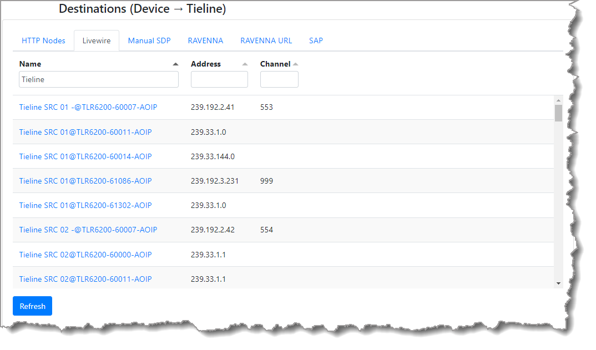Click the Refresh button
The height and width of the screenshot is (350, 596).
tap(32, 306)
